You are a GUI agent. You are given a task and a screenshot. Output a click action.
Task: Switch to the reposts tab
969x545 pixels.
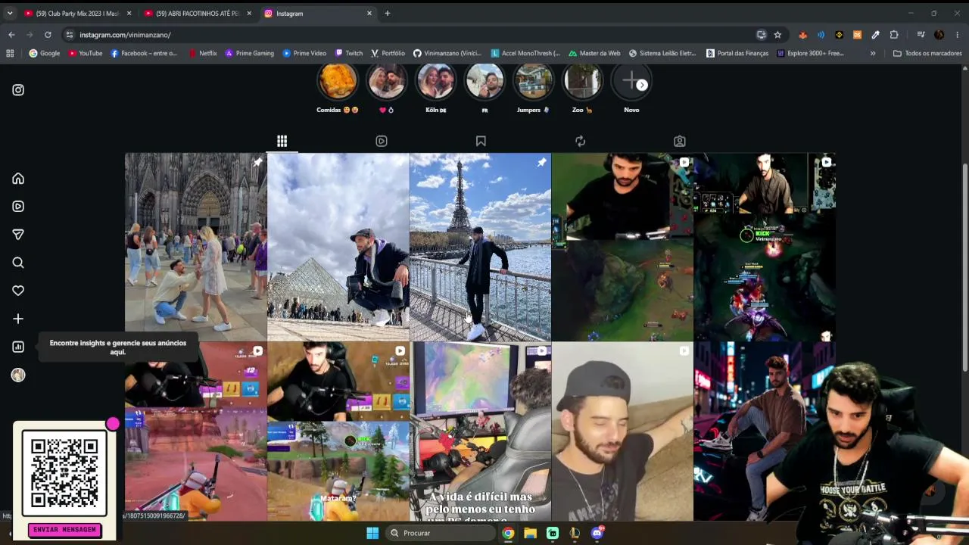[x=580, y=141]
